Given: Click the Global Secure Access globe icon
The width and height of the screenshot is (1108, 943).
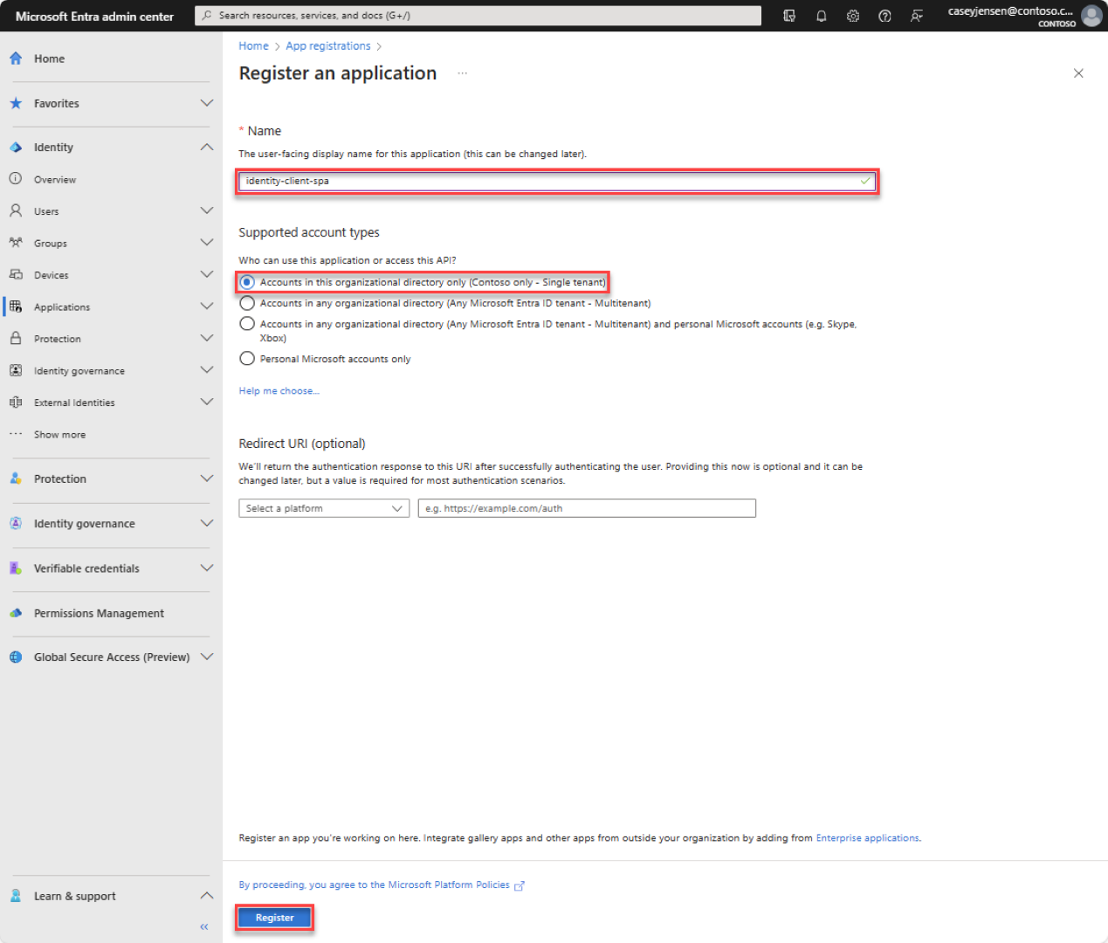Looking at the screenshot, I should coord(16,657).
